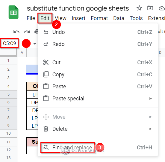The image size is (165, 162).
Task: Select row 11 header
Action: pyautogui.click(x=8, y=142)
